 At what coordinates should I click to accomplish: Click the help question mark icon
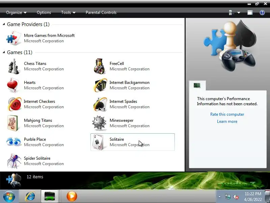262,13
